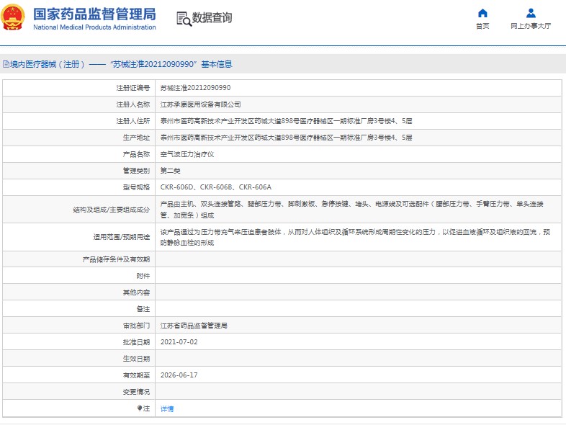Click the 第二类 management category value

pyautogui.click(x=170, y=171)
